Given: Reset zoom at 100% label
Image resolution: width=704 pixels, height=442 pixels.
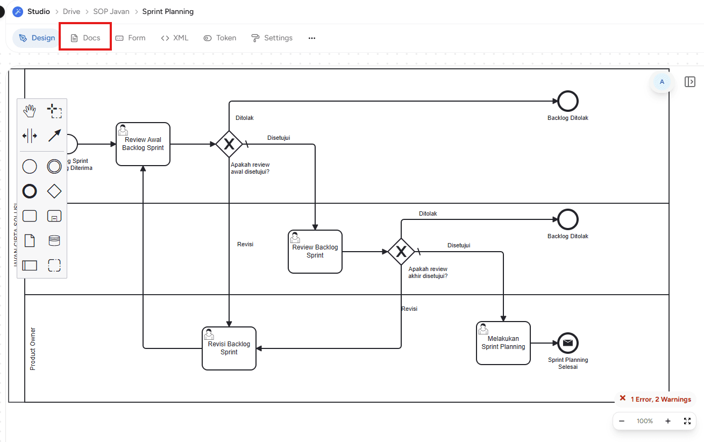Looking at the screenshot, I should pos(645,421).
